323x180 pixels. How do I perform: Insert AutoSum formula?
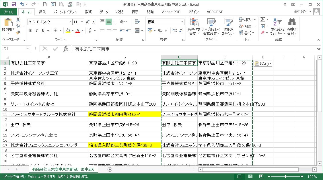click(x=263, y=19)
